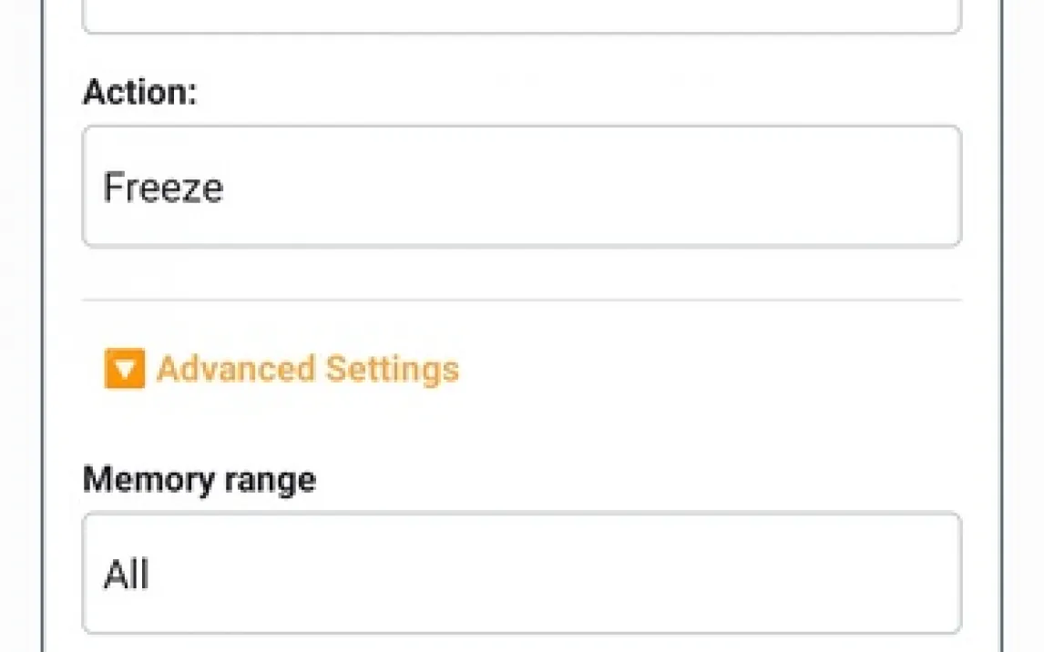Screen dimensions: 1044x652
Task: Click the Action label text
Action: pyautogui.click(x=139, y=92)
